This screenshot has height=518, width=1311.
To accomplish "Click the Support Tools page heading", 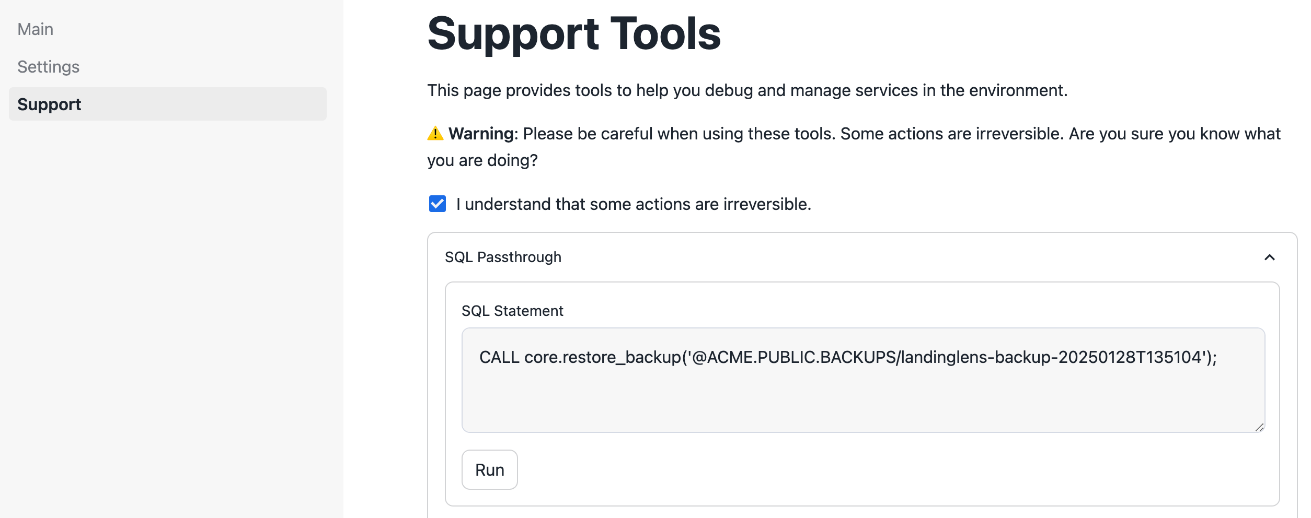I will click(x=574, y=33).
